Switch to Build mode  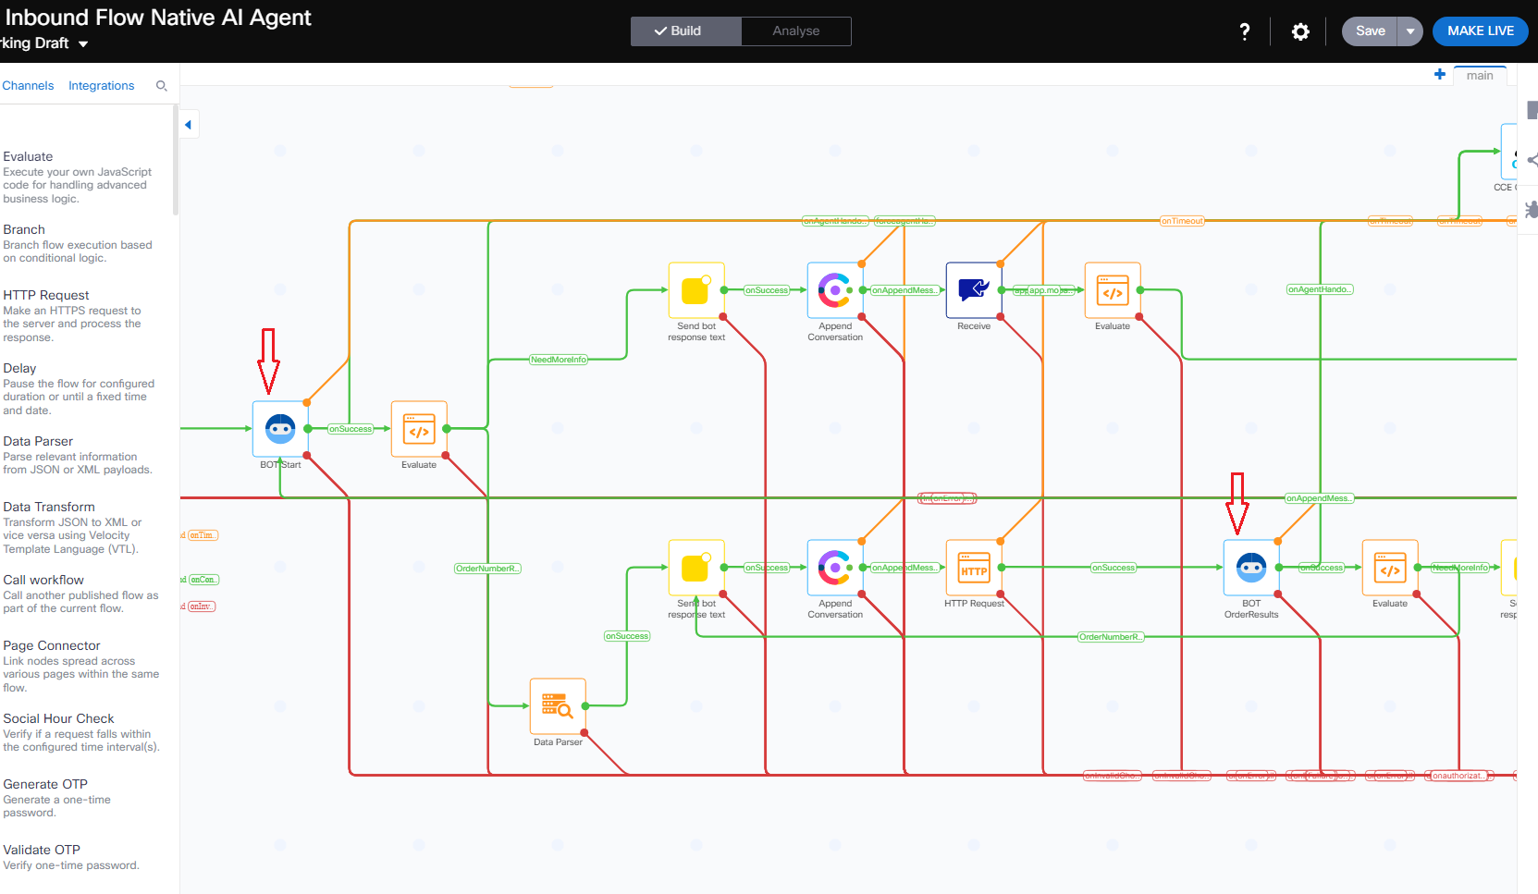(685, 31)
